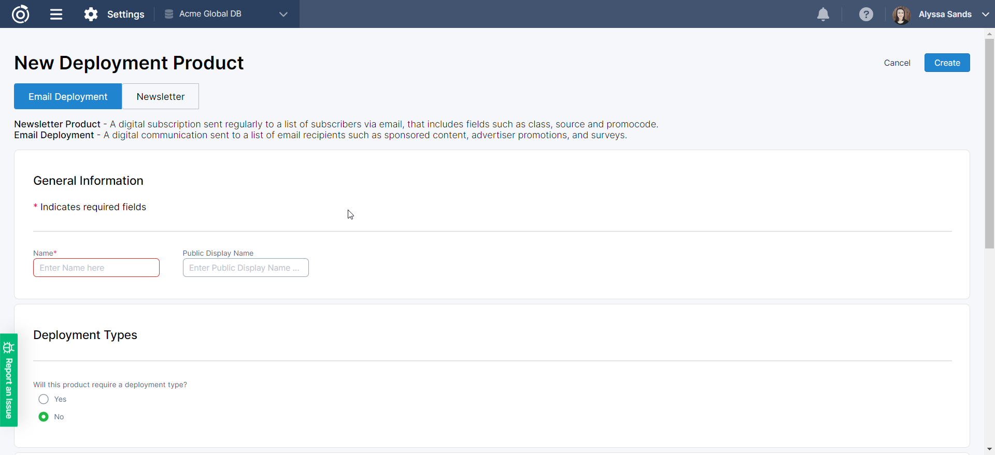Select Yes for deployment type requirement
The image size is (995, 455).
coord(44,399)
